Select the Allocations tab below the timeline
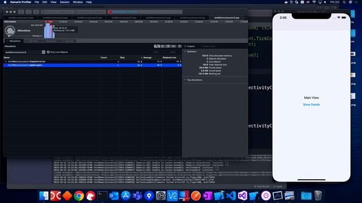 pos(15,41)
